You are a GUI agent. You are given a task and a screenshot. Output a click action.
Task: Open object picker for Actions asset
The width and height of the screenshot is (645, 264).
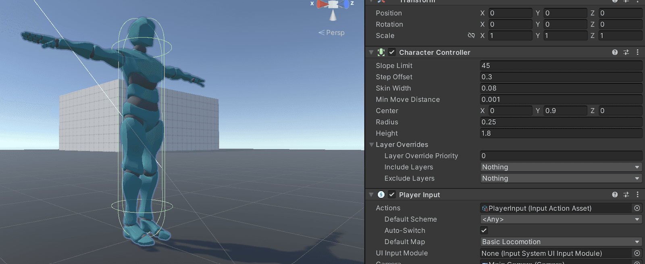pyautogui.click(x=637, y=208)
